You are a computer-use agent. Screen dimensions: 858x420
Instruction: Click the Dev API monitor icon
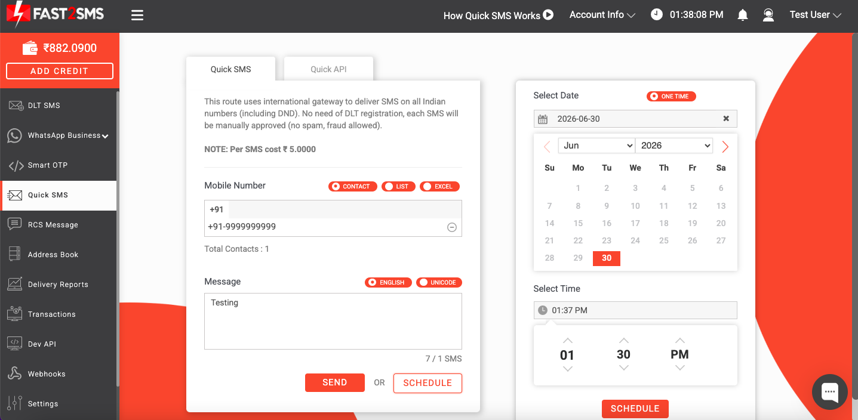pyautogui.click(x=15, y=344)
